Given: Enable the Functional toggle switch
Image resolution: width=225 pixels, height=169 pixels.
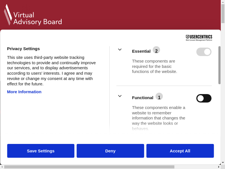Looking at the screenshot, I should tap(204, 98).
